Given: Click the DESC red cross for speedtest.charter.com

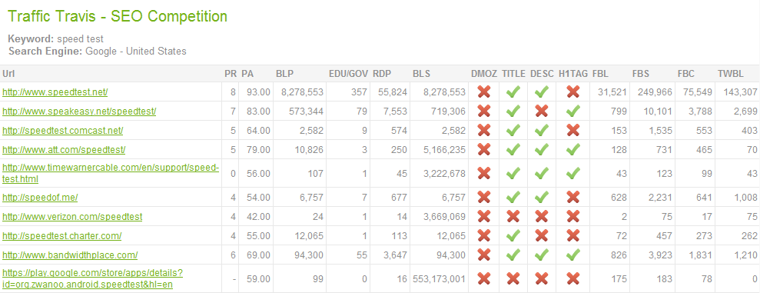Looking at the screenshot, I should (x=542, y=236).
